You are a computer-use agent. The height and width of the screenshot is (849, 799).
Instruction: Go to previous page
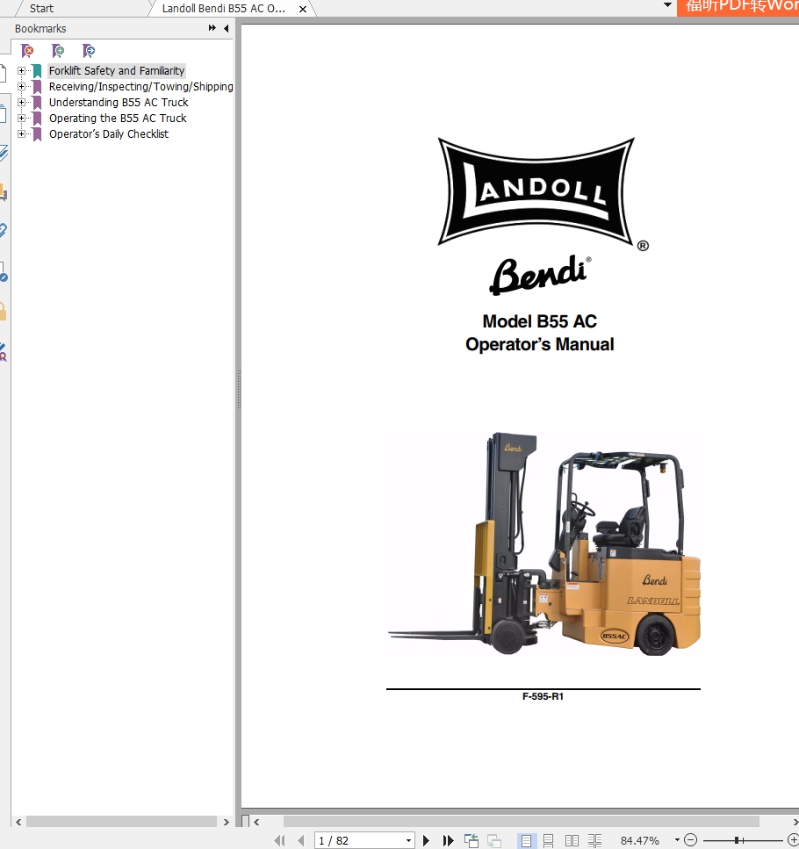301,840
